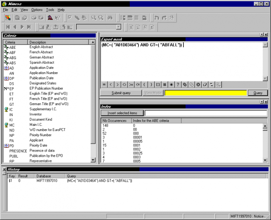Image resolution: width=271 pixels, height=220 pixels.
Task: Click the Criteria list scroll-up arrow
Action: click(x=93, y=42)
